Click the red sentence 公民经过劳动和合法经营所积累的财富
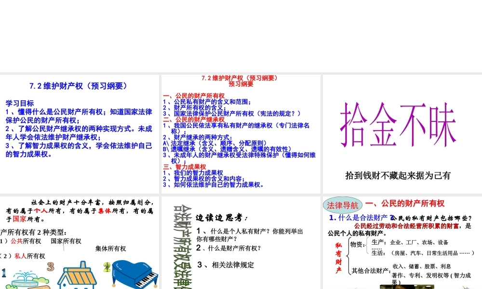 pyautogui.click(x=407, y=226)
